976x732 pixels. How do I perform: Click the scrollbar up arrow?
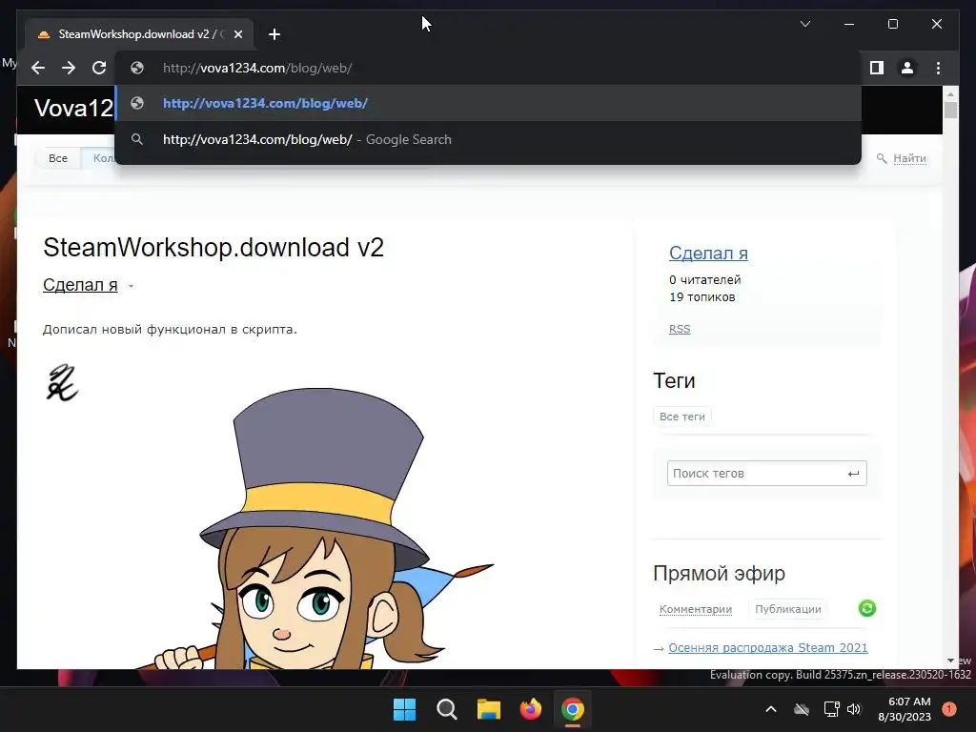tap(950, 94)
